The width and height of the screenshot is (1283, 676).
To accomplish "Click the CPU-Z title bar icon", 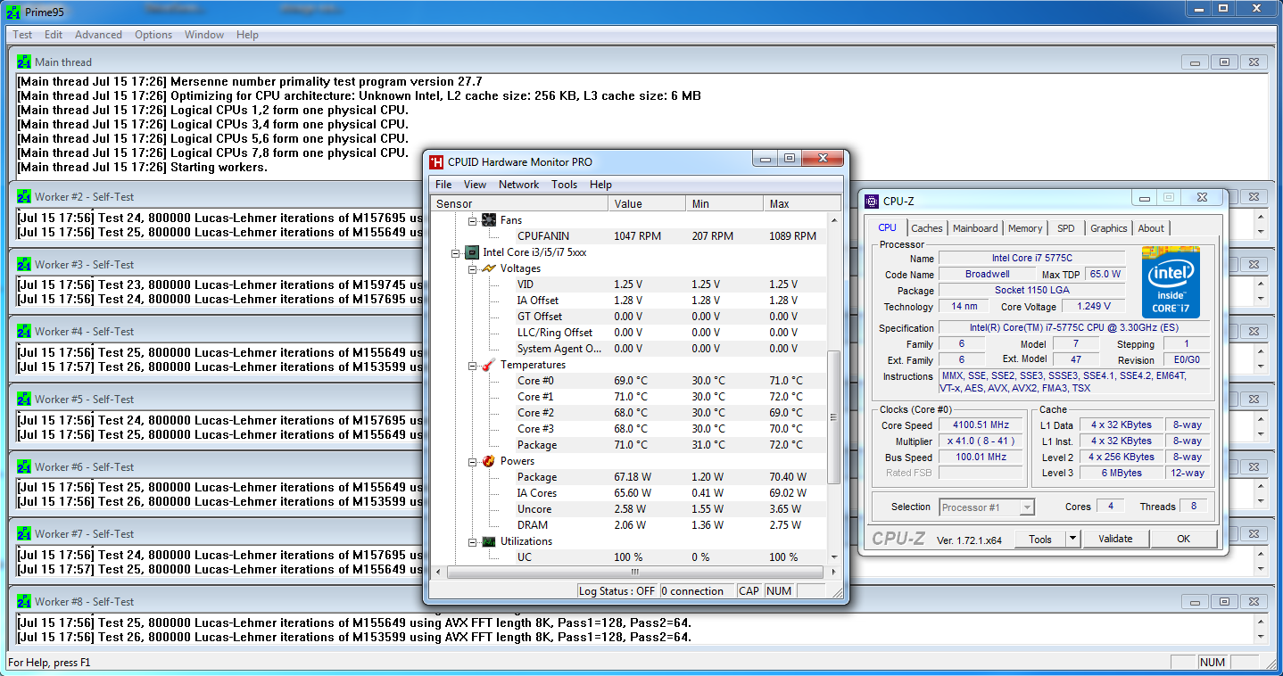I will tap(872, 201).
